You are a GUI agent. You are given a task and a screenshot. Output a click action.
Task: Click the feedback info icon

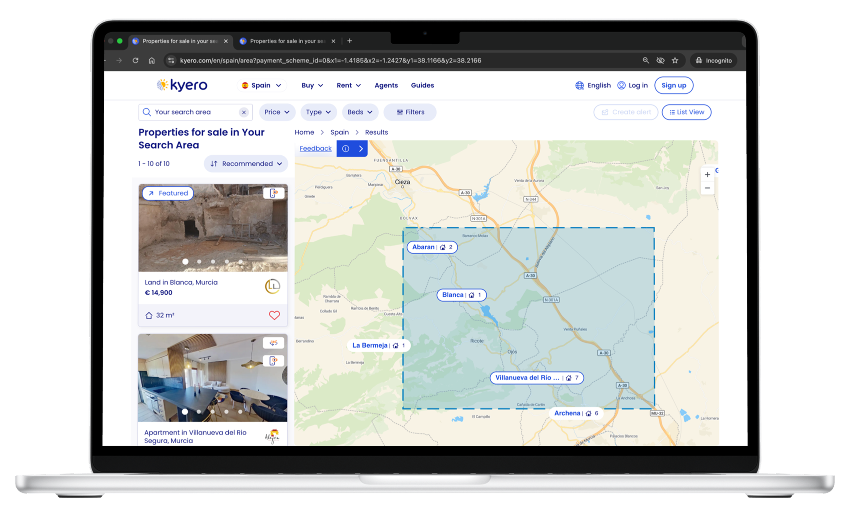click(345, 149)
